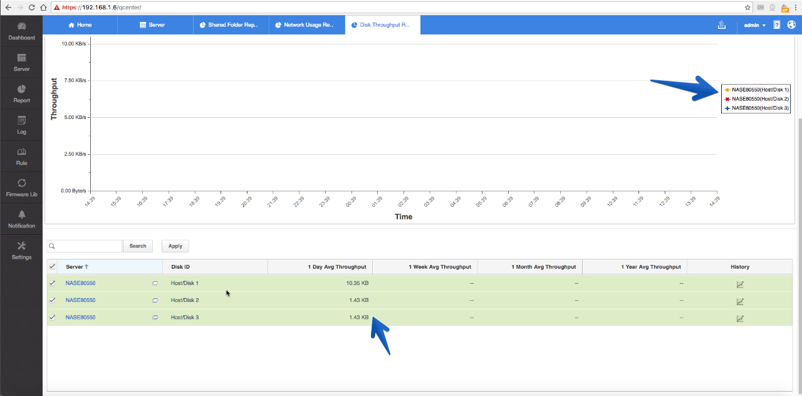Viewport: 802px width, 396px height.
Task: Open the Report section in sidebar
Action: [x=21, y=94]
